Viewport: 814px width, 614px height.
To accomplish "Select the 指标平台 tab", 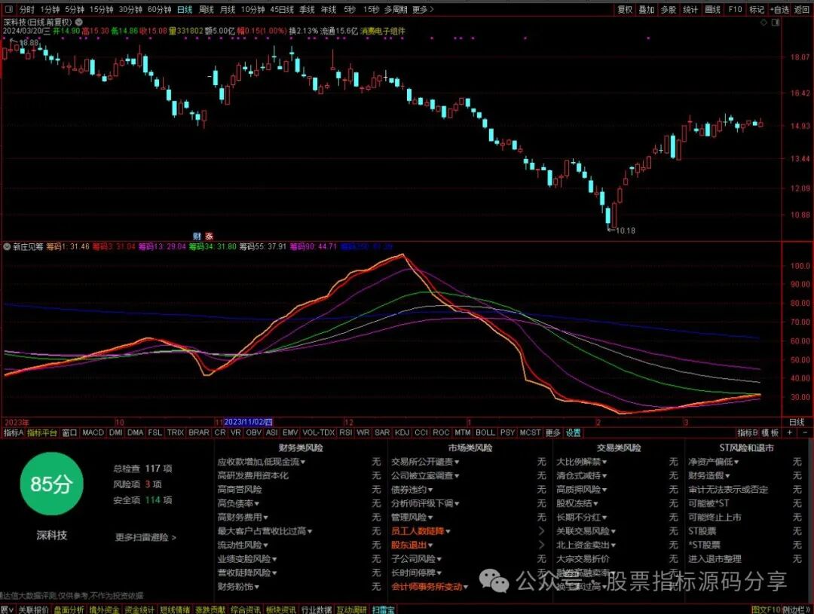I will coord(42,432).
